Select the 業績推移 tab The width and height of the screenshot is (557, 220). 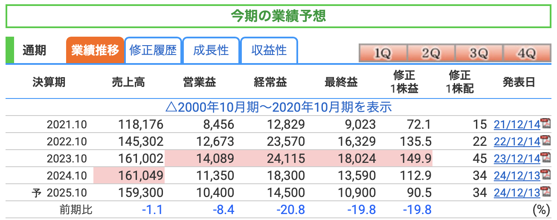point(95,50)
